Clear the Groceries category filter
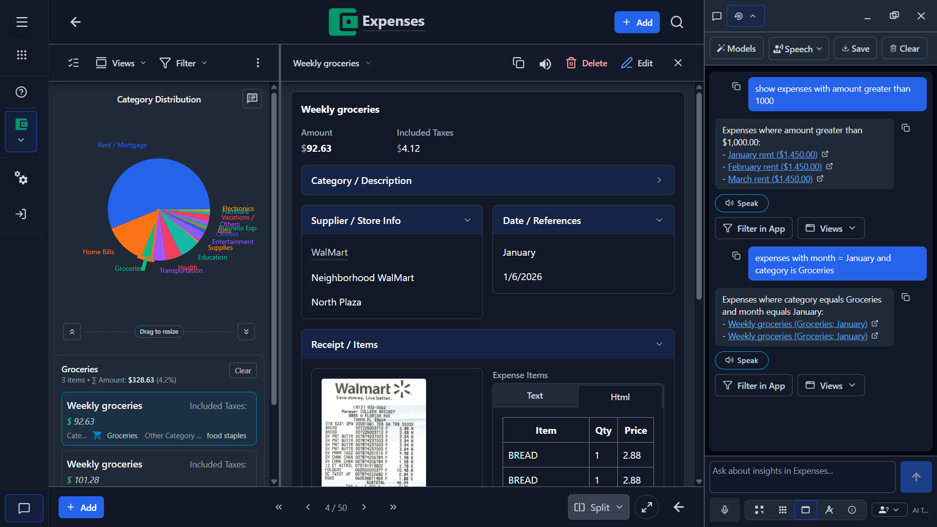 pos(243,371)
